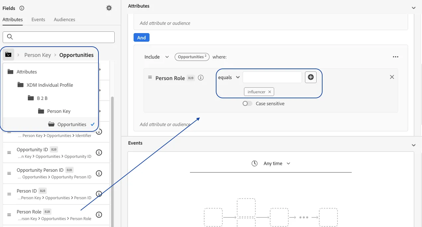Image resolution: width=422 pixels, height=227 pixels.
Task: Open the Include dropdown
Action: point(156,57)
